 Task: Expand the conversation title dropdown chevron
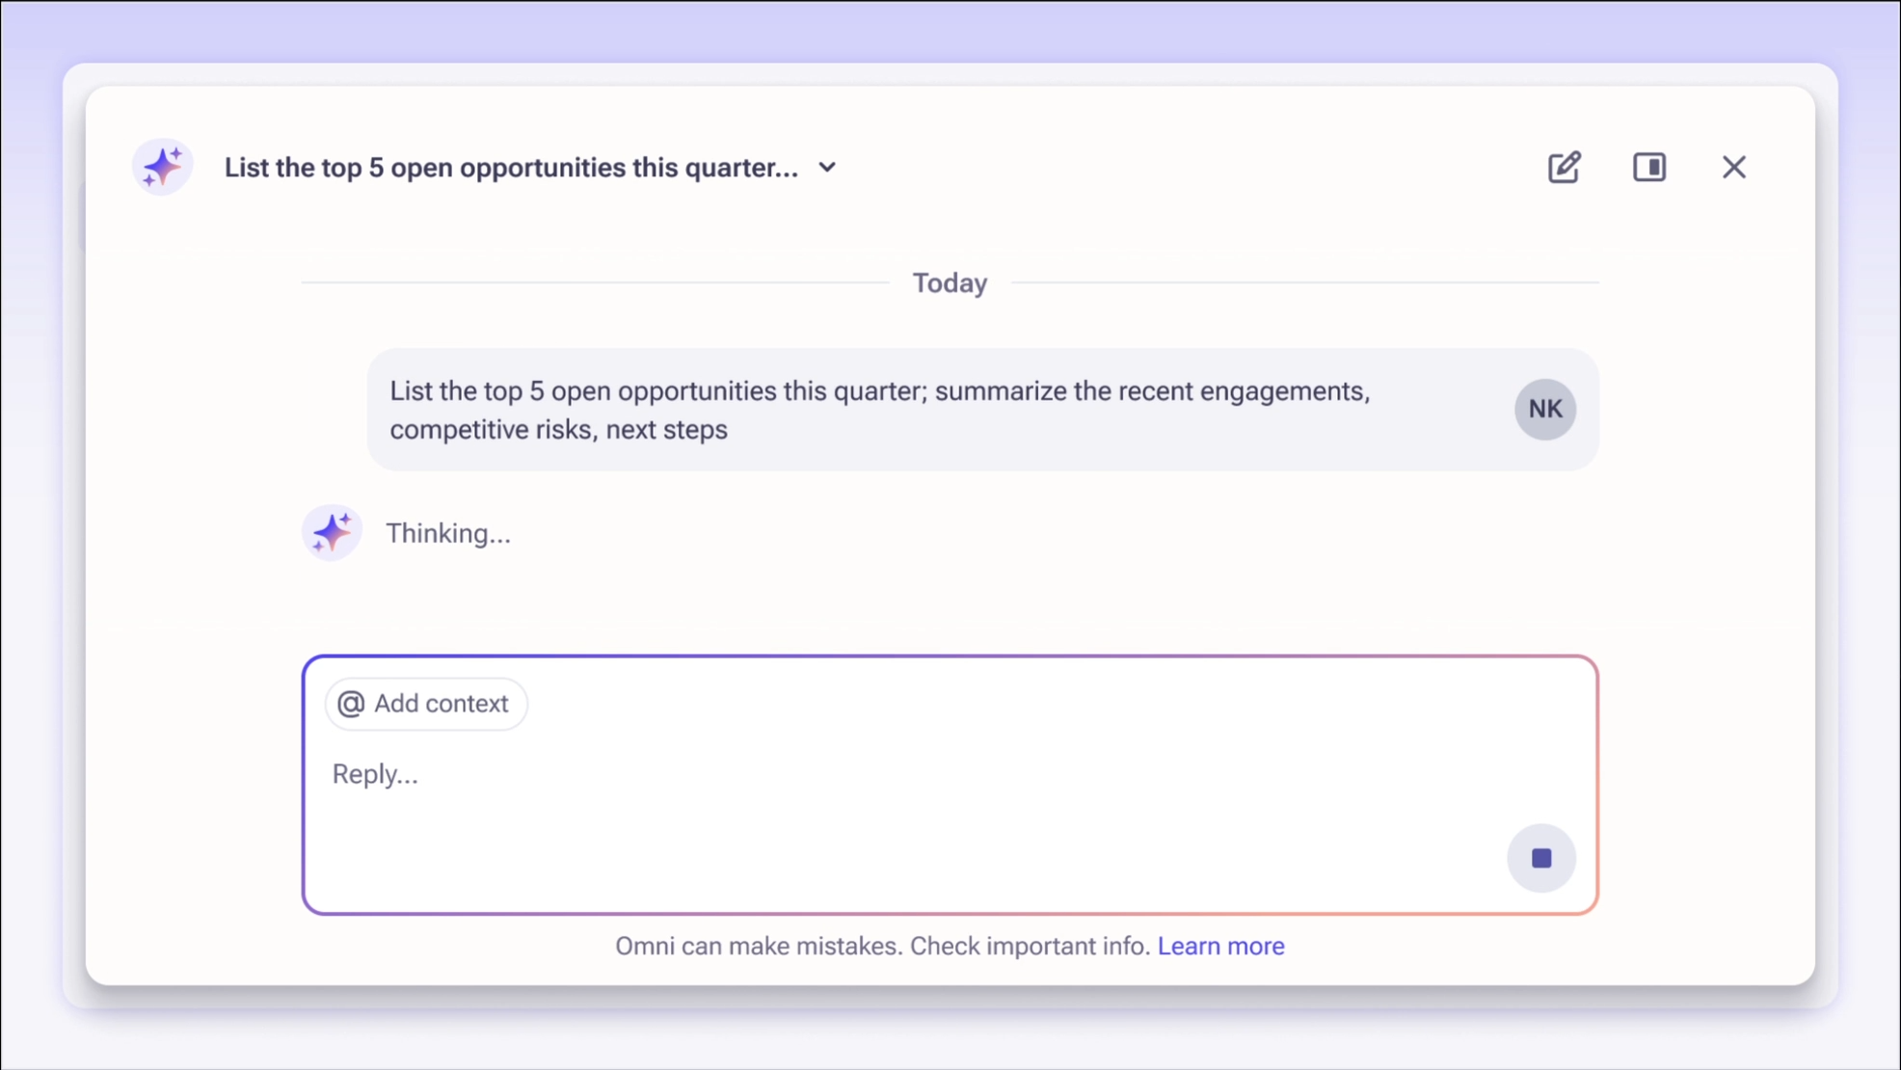(x=827, y=167)
